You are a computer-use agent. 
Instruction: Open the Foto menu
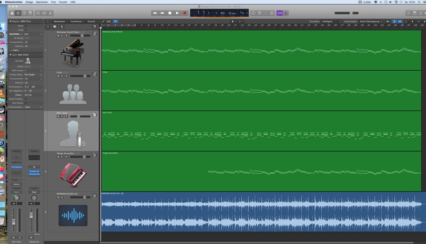[53, 2]
